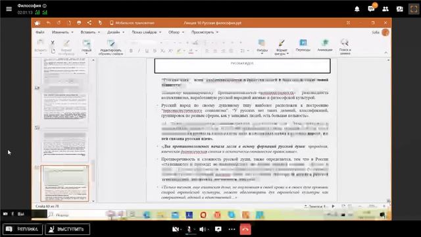Screen dimensions: 421x237
Task: Open the Дизайн menu
Action: pyautogui.click(x=116, y=32)
